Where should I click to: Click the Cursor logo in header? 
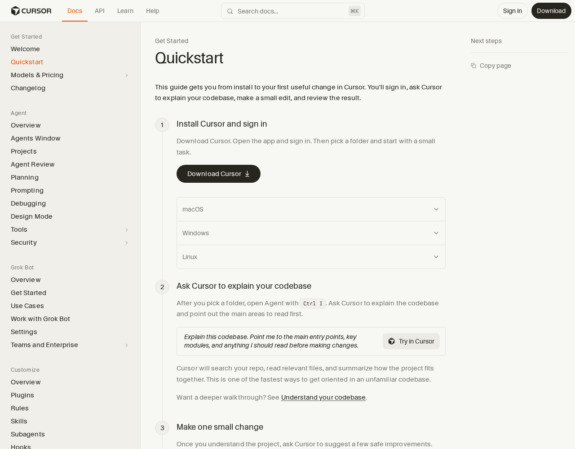[x=31, y=11]
